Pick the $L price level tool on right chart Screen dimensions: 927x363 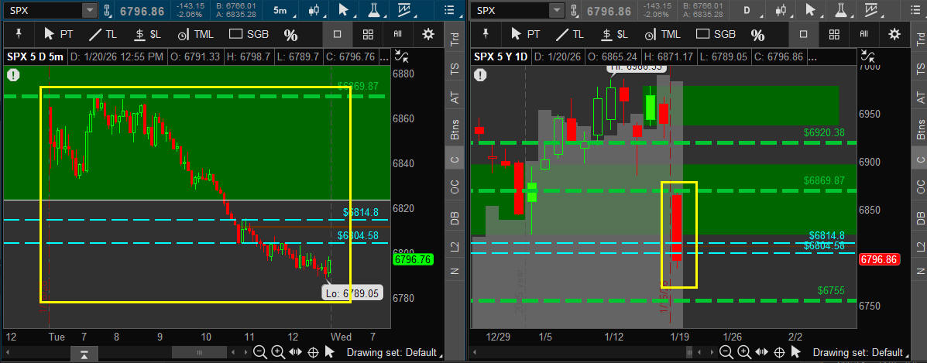point(615,34)
